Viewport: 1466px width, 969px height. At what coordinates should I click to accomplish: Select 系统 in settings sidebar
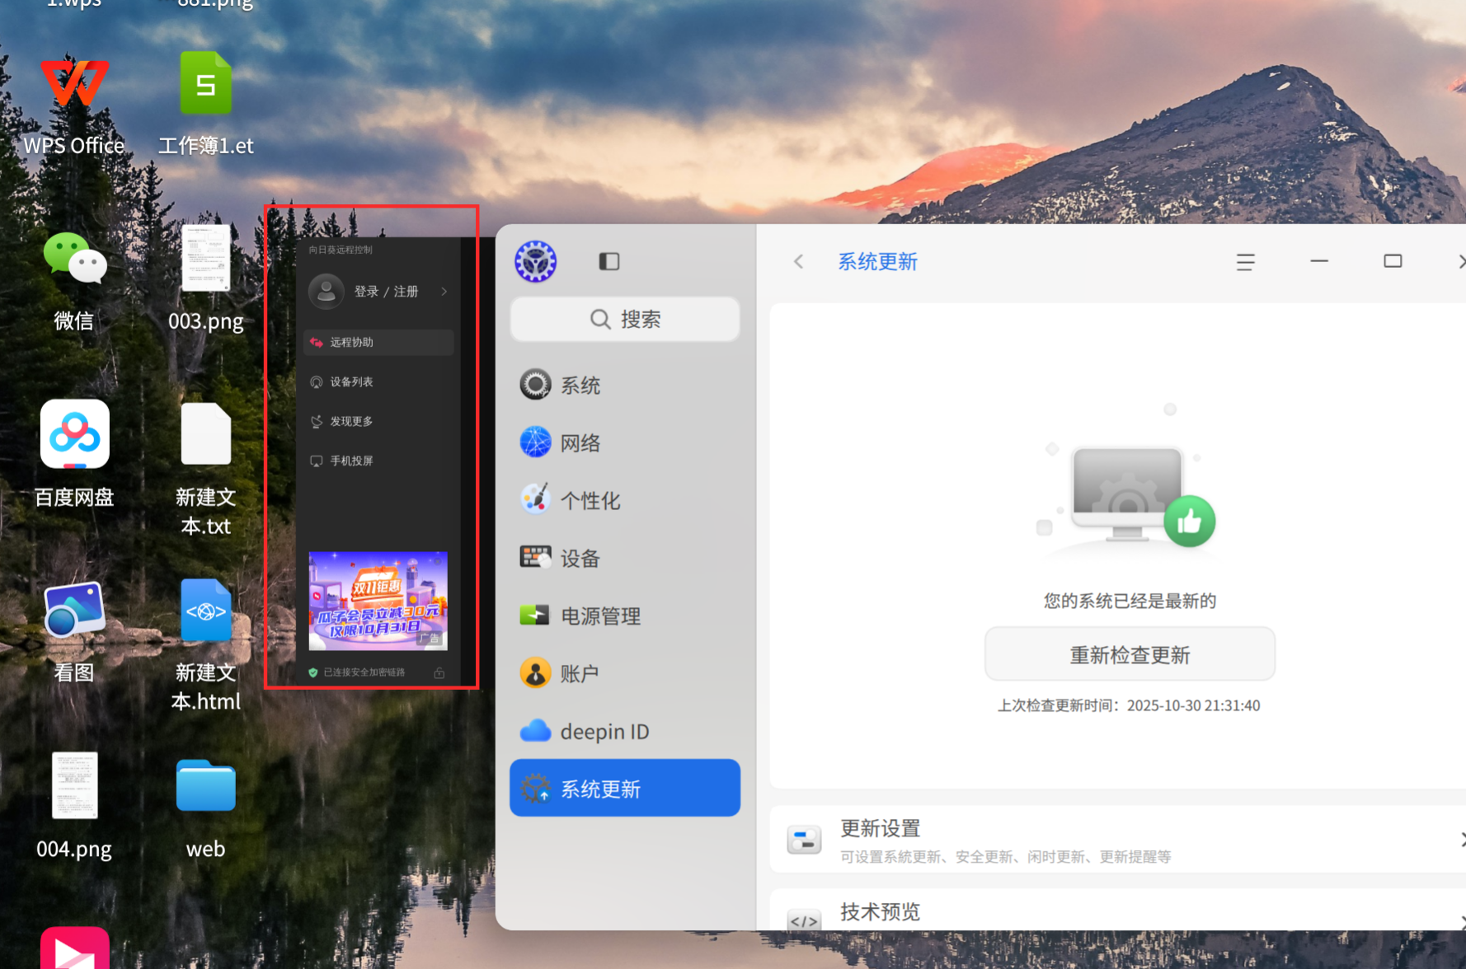(625, 386)
